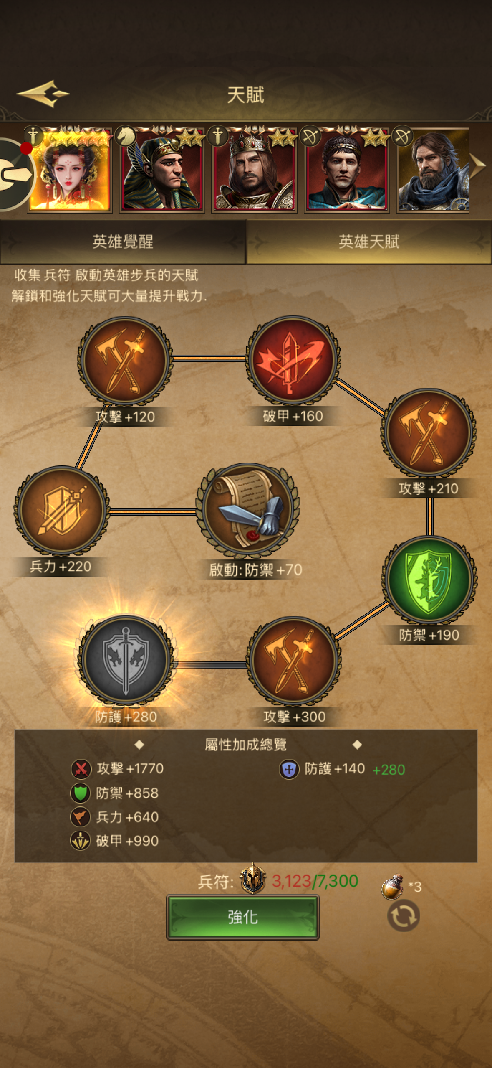Switch to the 英雄天賦 tab
Viewport: 492px width, 1068px height.
(369, 242)
